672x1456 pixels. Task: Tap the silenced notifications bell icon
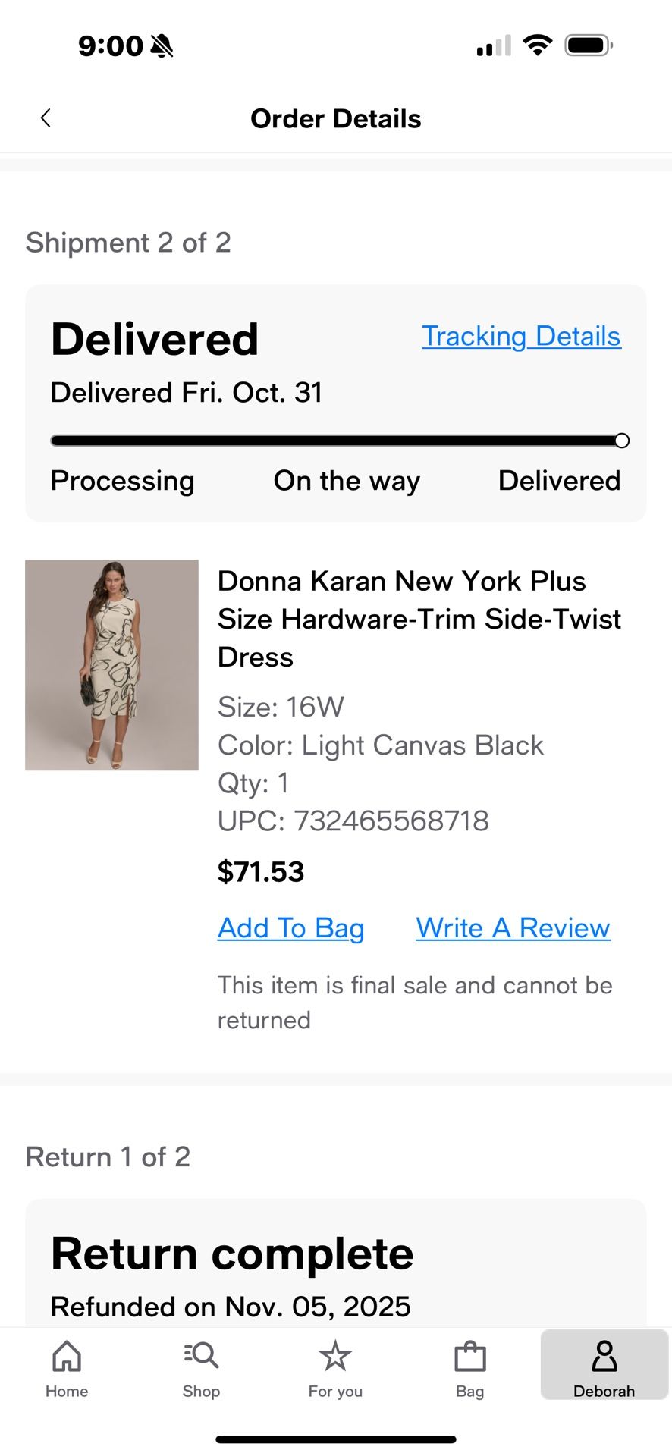[162, 45]
